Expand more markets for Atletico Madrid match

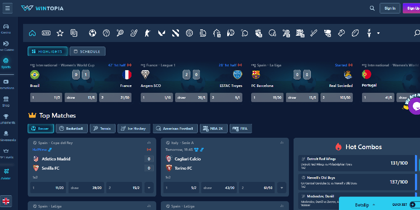(x=149, y=188)
